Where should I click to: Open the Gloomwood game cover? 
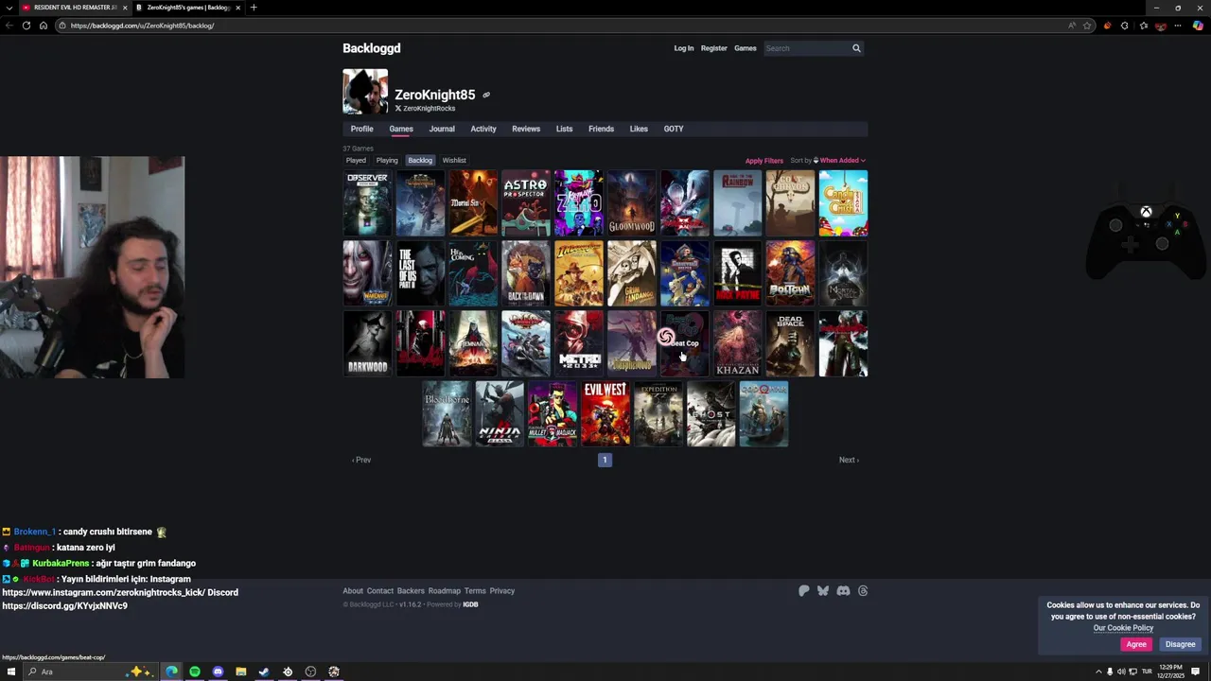(631, 203)
